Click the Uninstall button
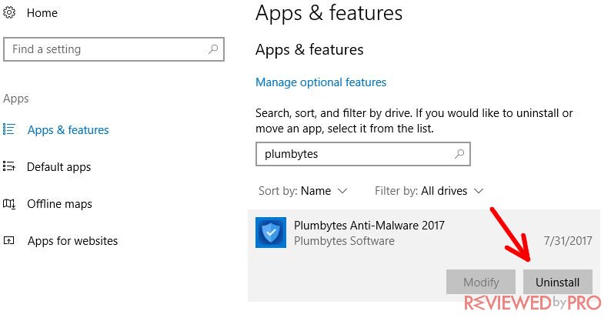Image resolution: width=611 pixels, height=318 pixels. 558,282
